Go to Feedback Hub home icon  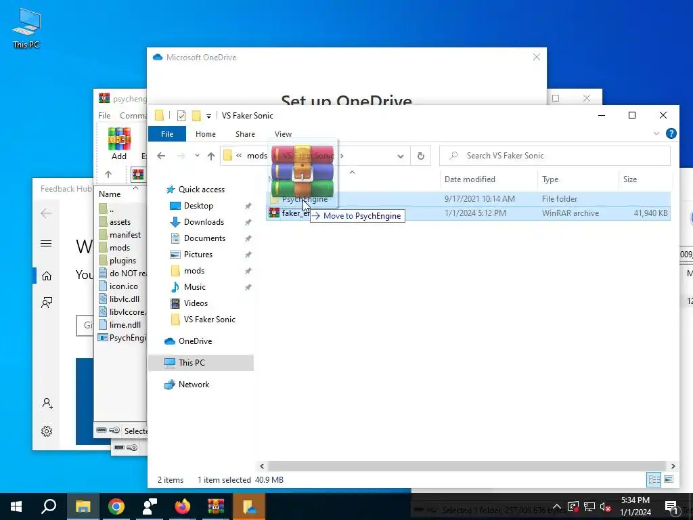[x=47, y=276]
